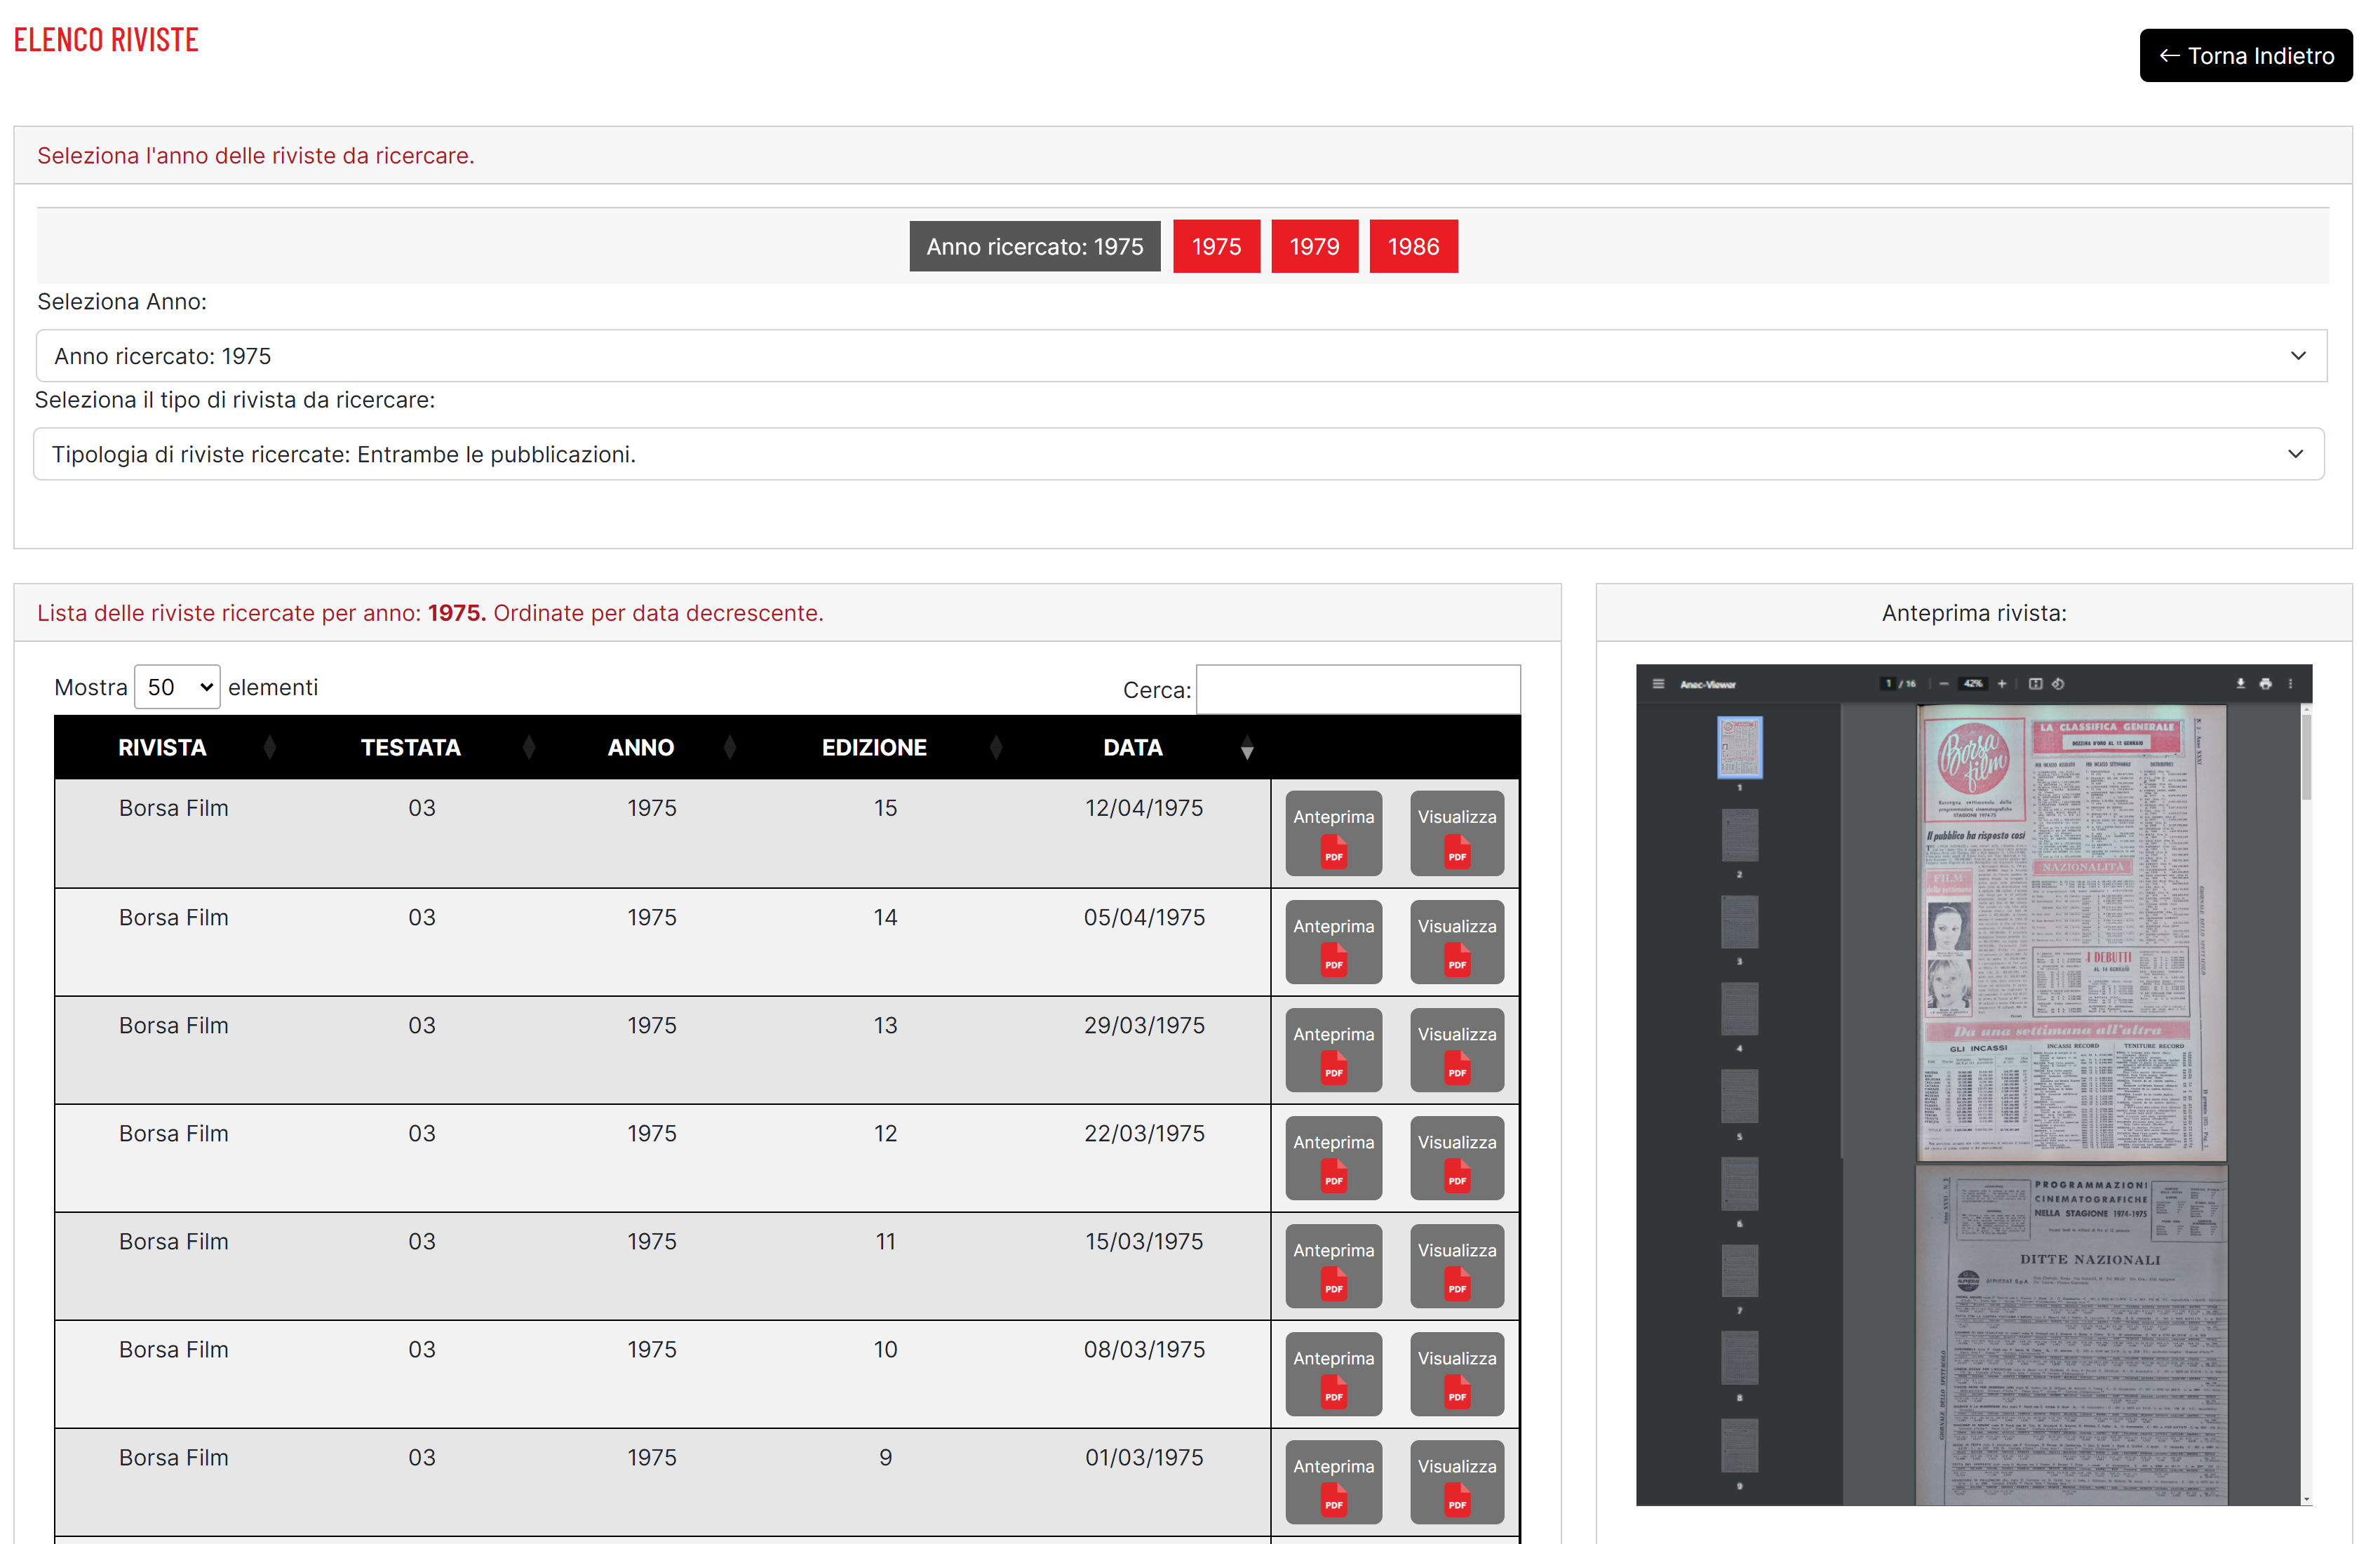The image size is (2380, 1544).
Task: Select page 8 thumbnail in PDF sidebar
Action: pos(1740,1358)
